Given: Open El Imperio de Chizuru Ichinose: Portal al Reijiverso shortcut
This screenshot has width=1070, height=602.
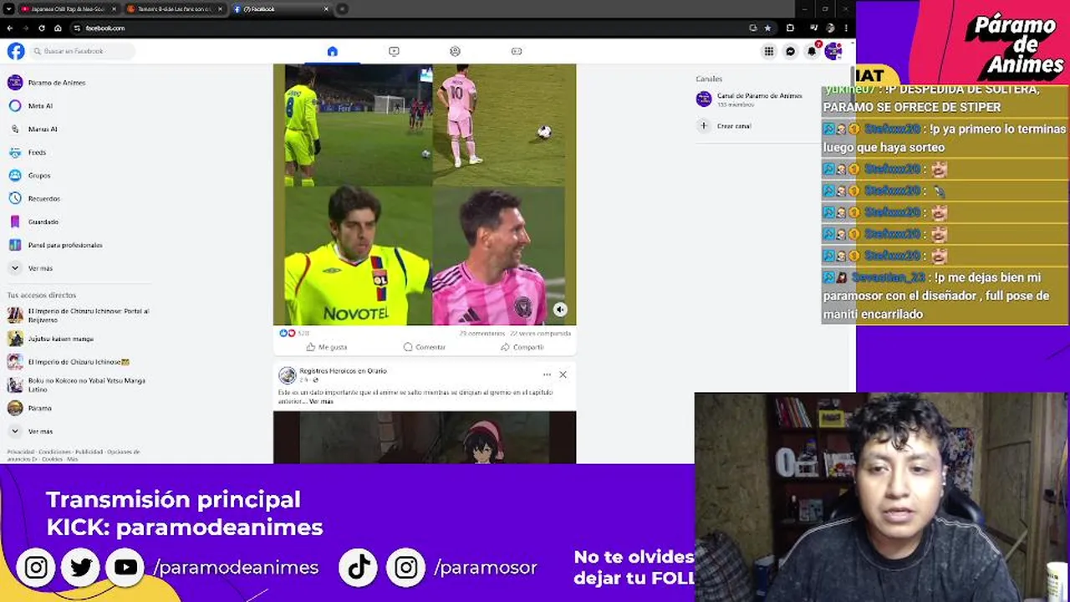Looking at the screenshot, I should pos(79,315).
